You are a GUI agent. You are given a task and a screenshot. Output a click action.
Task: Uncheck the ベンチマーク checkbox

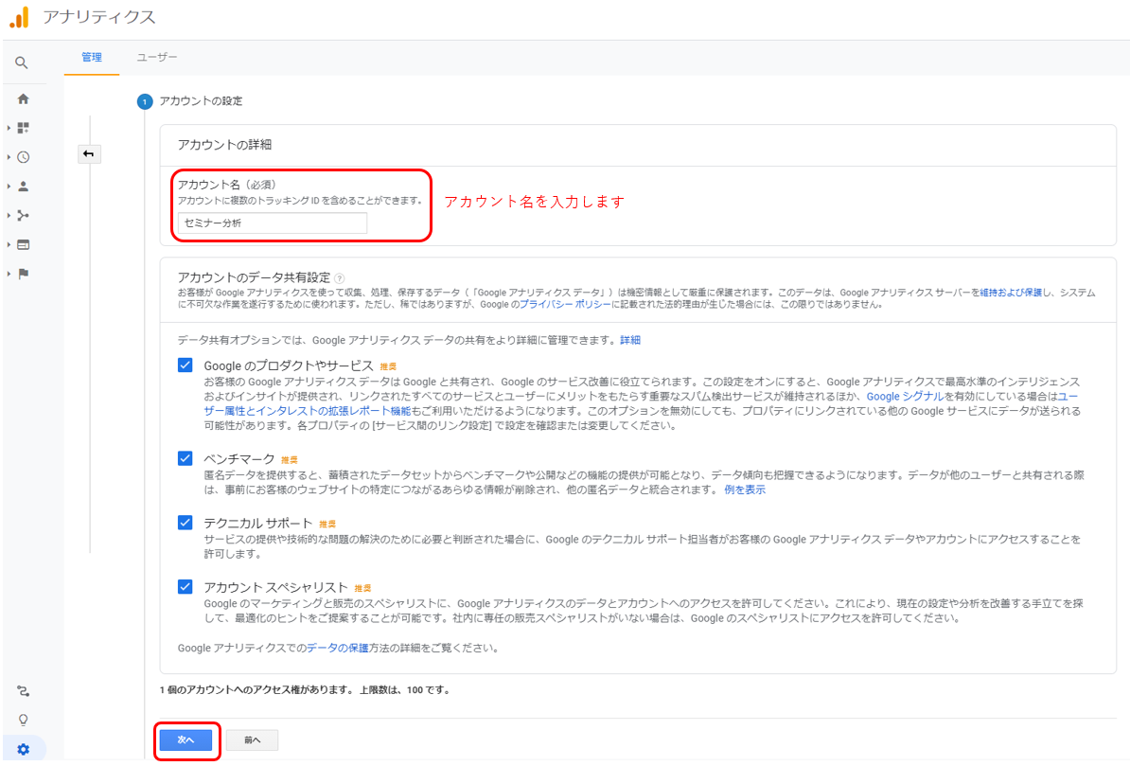point(185,458)
